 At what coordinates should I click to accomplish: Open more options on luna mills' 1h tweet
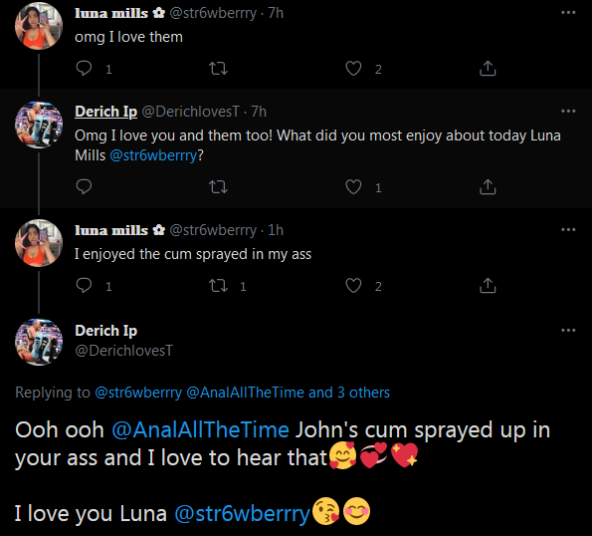568,229
